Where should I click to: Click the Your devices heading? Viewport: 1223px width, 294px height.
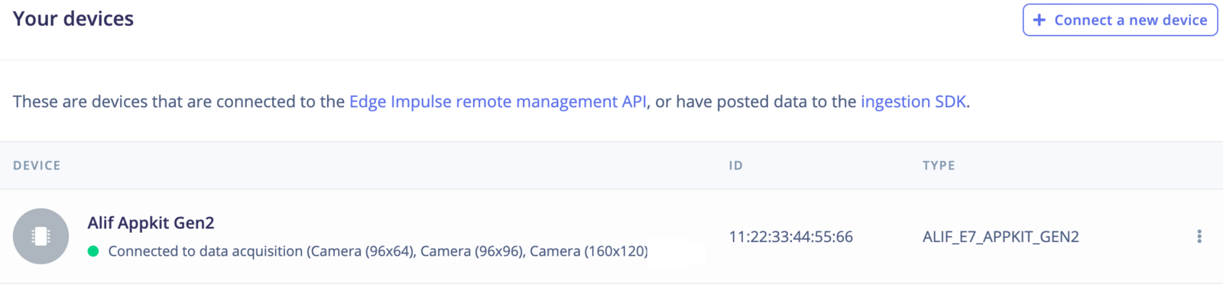point(73,19)
